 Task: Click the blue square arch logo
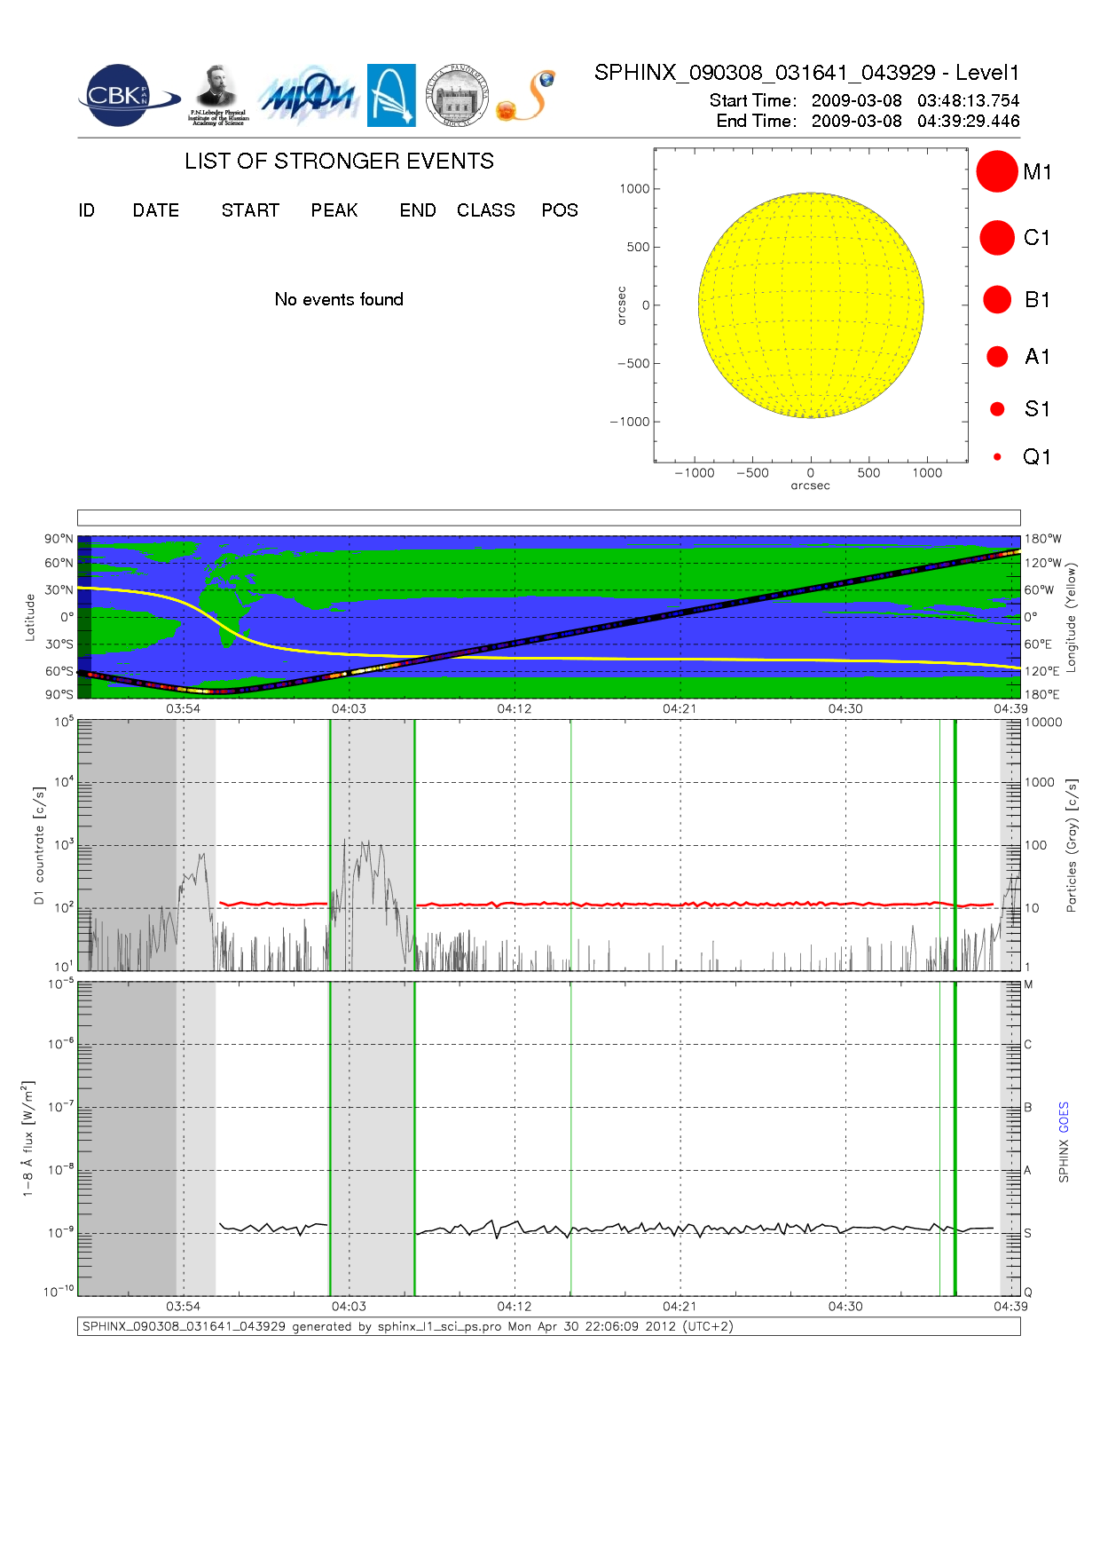point(391,96)
